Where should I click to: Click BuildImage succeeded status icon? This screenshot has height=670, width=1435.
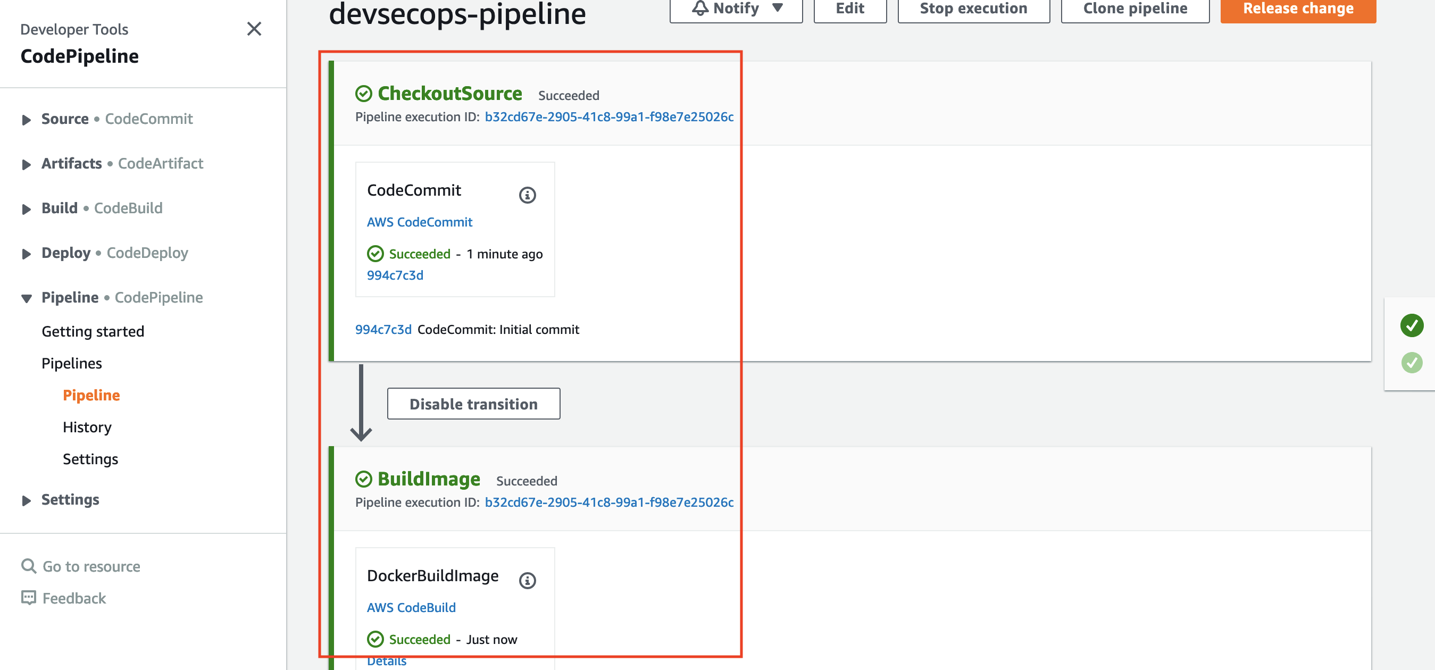(364, 479)
